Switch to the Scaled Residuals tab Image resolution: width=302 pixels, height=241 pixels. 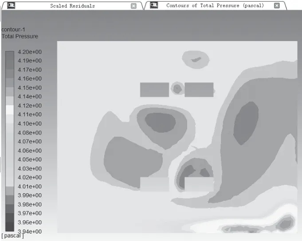pyautogui.click(x=72, y=6)
